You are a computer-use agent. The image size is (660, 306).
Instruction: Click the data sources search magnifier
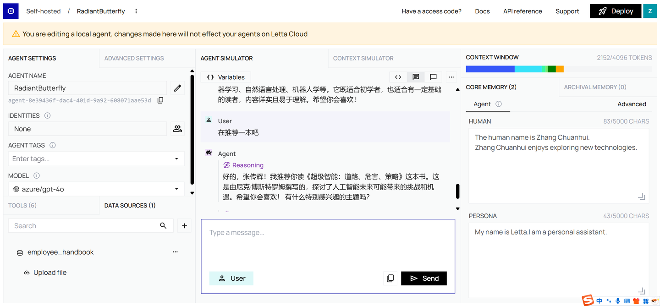tap(163, 226)
